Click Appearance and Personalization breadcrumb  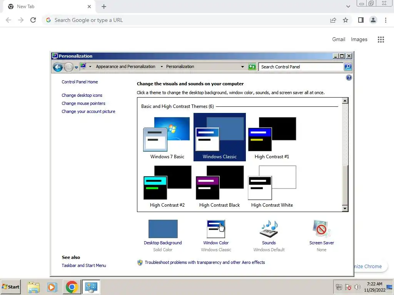click(x=125, y=66)
